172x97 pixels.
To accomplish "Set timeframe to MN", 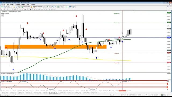I will click(x=54, y=9).
